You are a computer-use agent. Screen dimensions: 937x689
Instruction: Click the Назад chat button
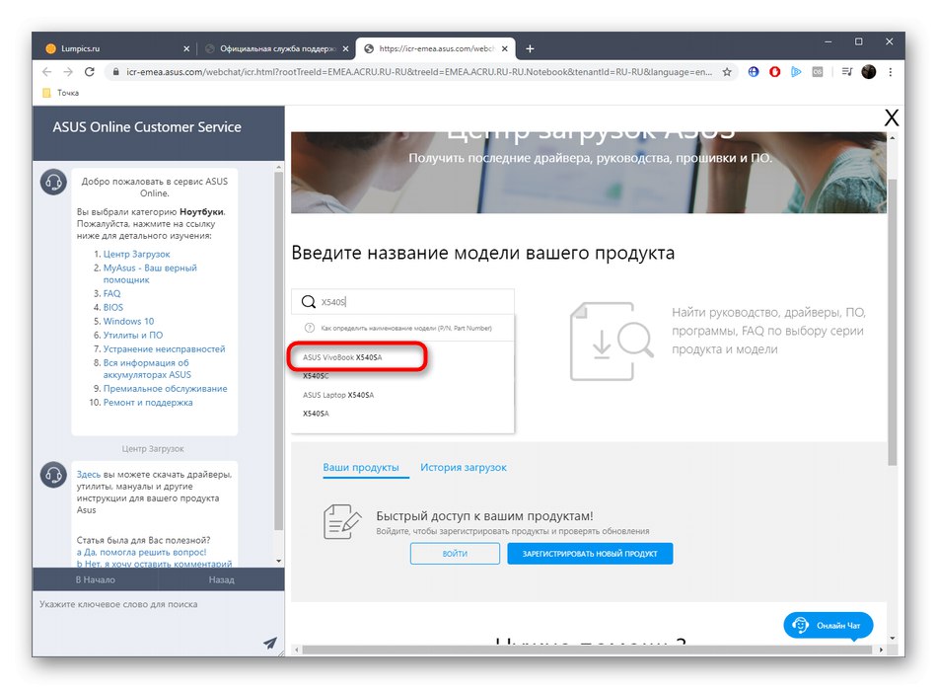(222, 579)
